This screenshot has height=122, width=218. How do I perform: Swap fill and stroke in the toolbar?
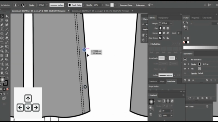(x=7, y=78)
